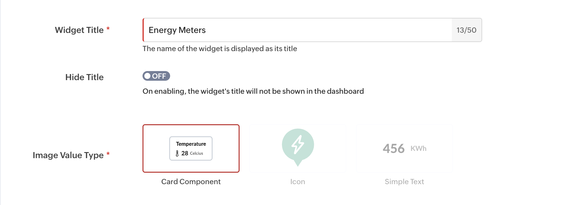
Task: Click the "Card Component" caption
Action: 191,182
